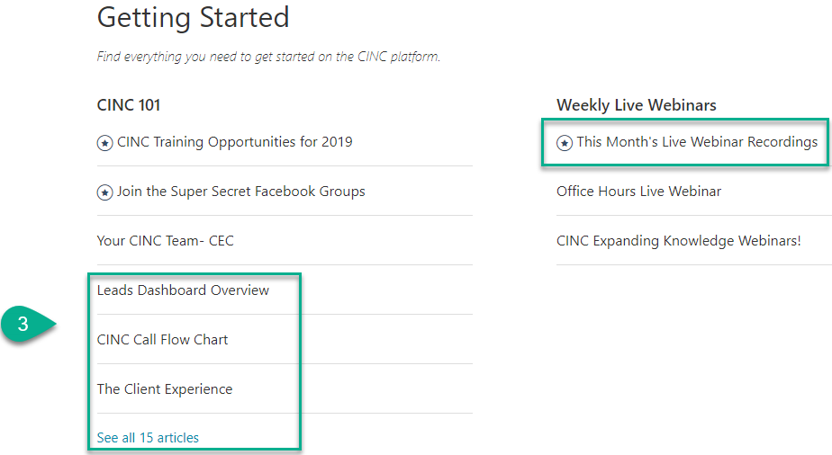Open The Client Experience article
The height and width of the screenshot is (455, 832).
pyautogui.click(x=165, y=389)
